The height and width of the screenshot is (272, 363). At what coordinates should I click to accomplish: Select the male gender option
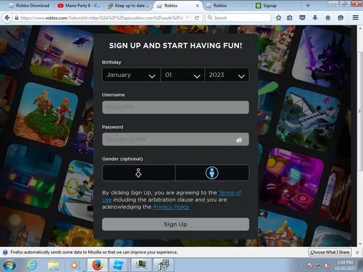pos(212,173)
